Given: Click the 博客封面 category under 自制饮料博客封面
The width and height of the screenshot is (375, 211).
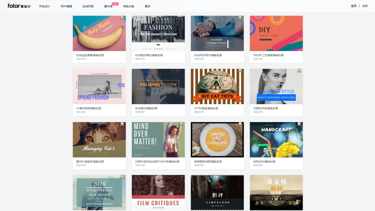Looking at the screenshot, I should point(258,165).
